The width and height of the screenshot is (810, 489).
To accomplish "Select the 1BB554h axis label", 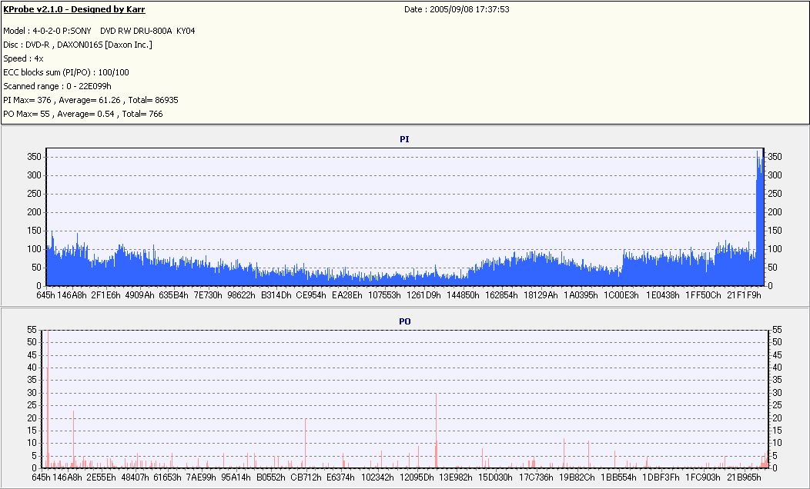I will (x=618, y=477).
